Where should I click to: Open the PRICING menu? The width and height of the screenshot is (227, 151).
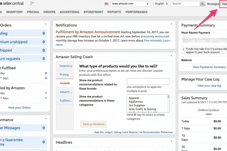coord(33,12)
